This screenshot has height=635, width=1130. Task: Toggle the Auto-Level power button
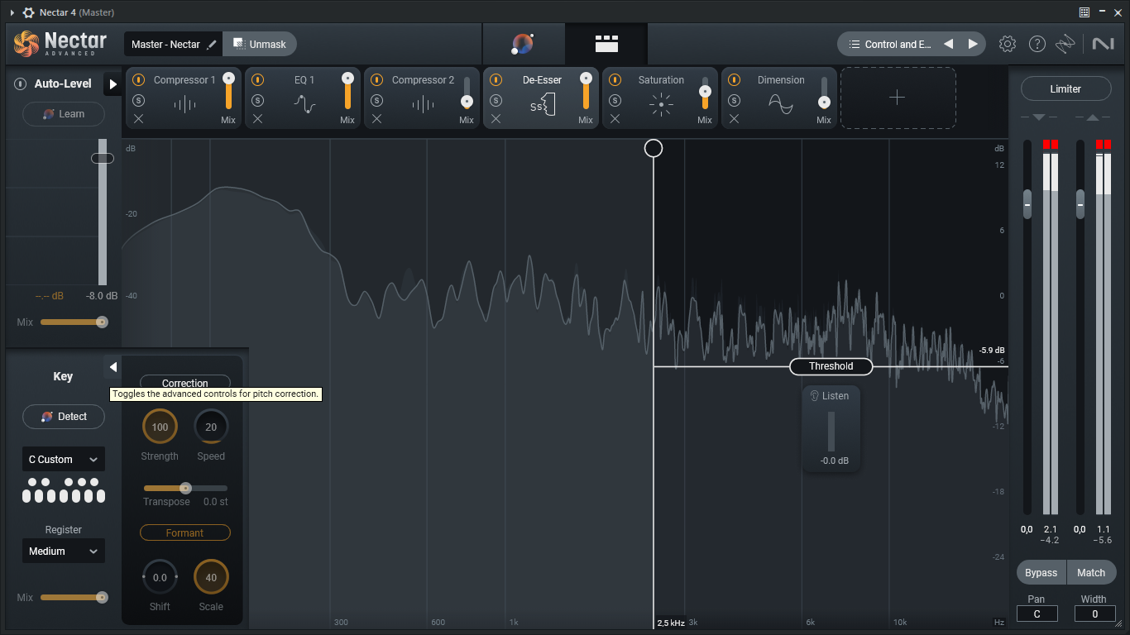pyautogui.click(x=21, y=84)
